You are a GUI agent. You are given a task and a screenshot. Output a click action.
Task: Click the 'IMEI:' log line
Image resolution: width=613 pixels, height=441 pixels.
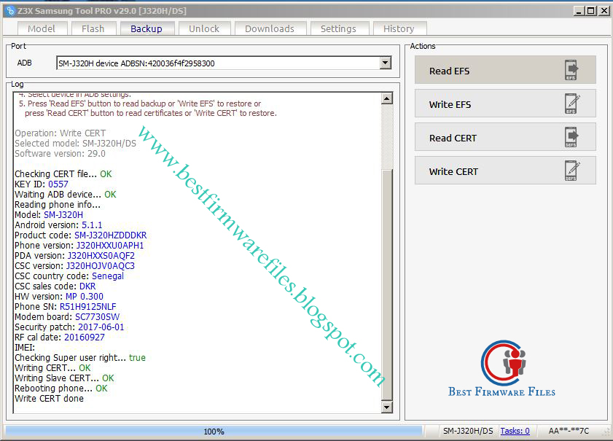(x=25, y=348)
